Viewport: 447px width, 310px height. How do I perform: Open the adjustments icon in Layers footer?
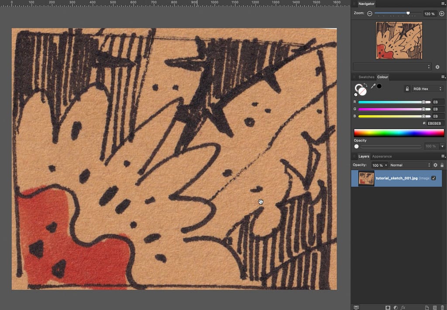395,307
